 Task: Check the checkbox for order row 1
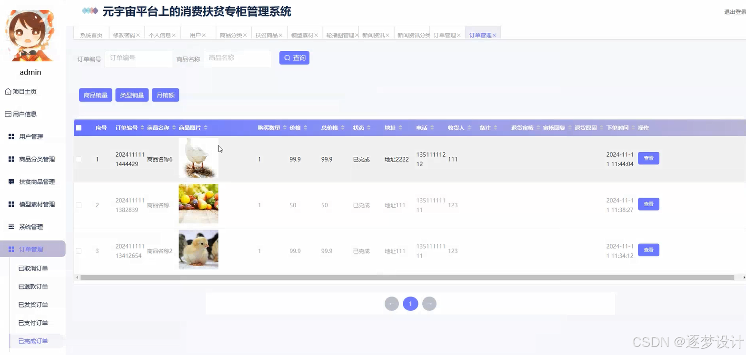click(79, 159)
